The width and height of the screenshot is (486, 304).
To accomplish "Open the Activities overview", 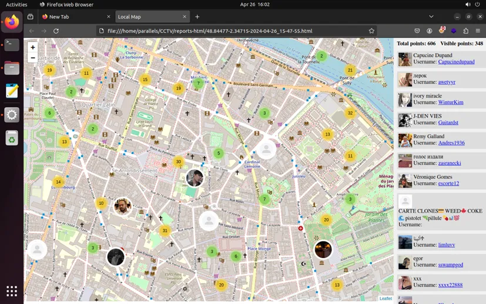I will click(16, 4).
